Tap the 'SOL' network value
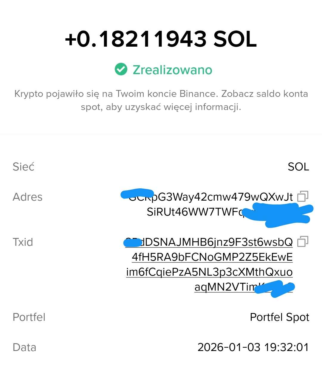Viewport: 322px width, 377px height. point(298,167)
